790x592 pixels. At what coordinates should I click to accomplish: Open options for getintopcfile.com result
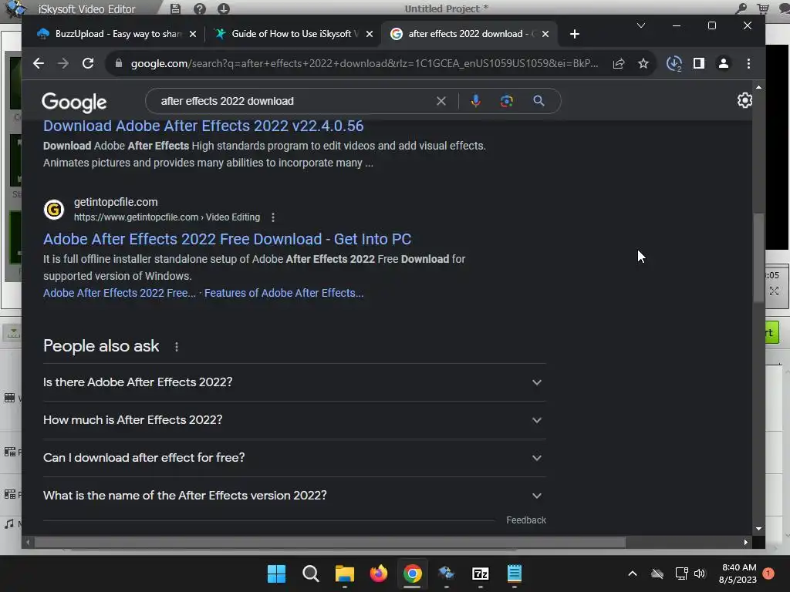tap(273, 217)
